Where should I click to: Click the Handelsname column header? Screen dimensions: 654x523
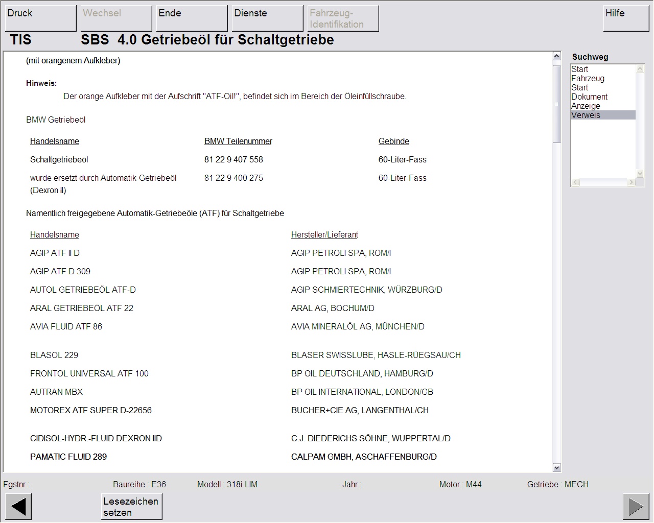coord(54,141)
